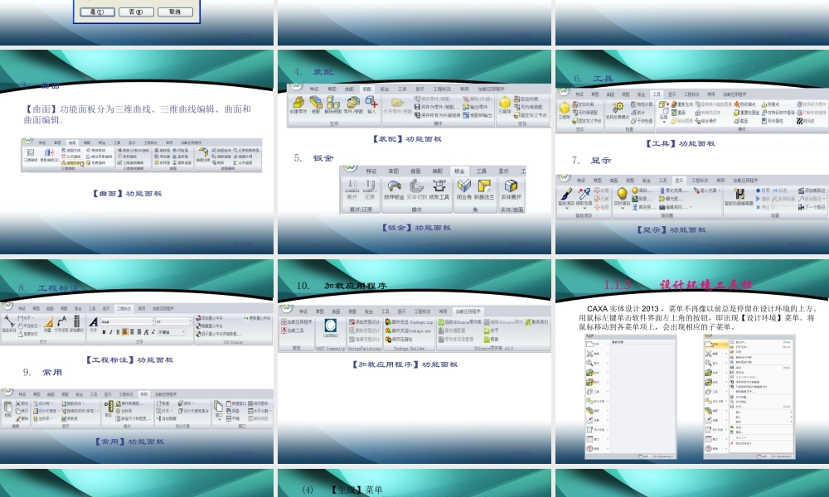The height and width of the screenshot is (497, 829).
Task: Click 打开零件/装配 folder icon in the 装配 ribbon
Action: pos(396,105)
